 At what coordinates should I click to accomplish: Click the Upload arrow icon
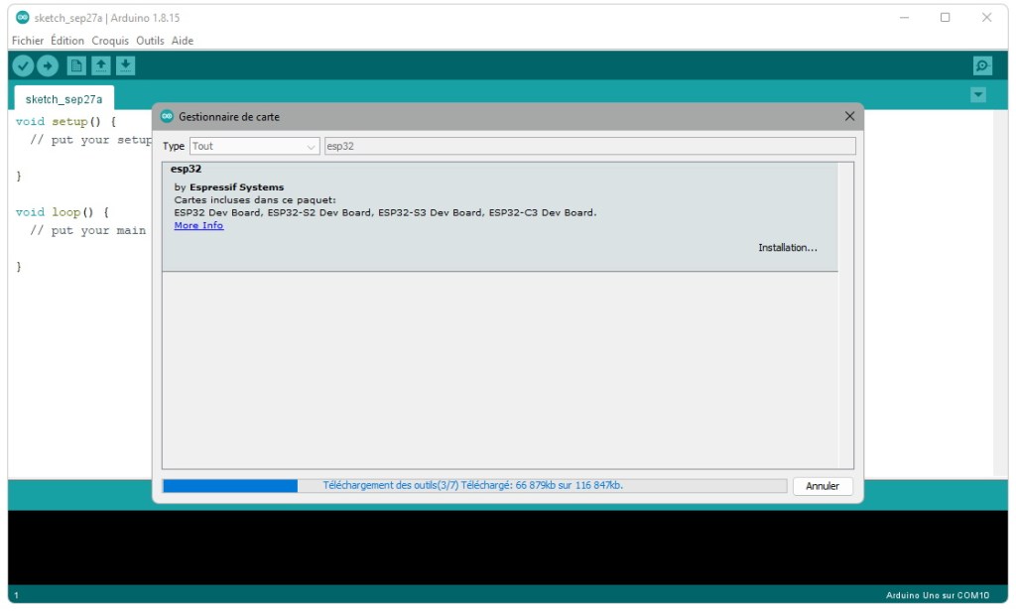48,65
